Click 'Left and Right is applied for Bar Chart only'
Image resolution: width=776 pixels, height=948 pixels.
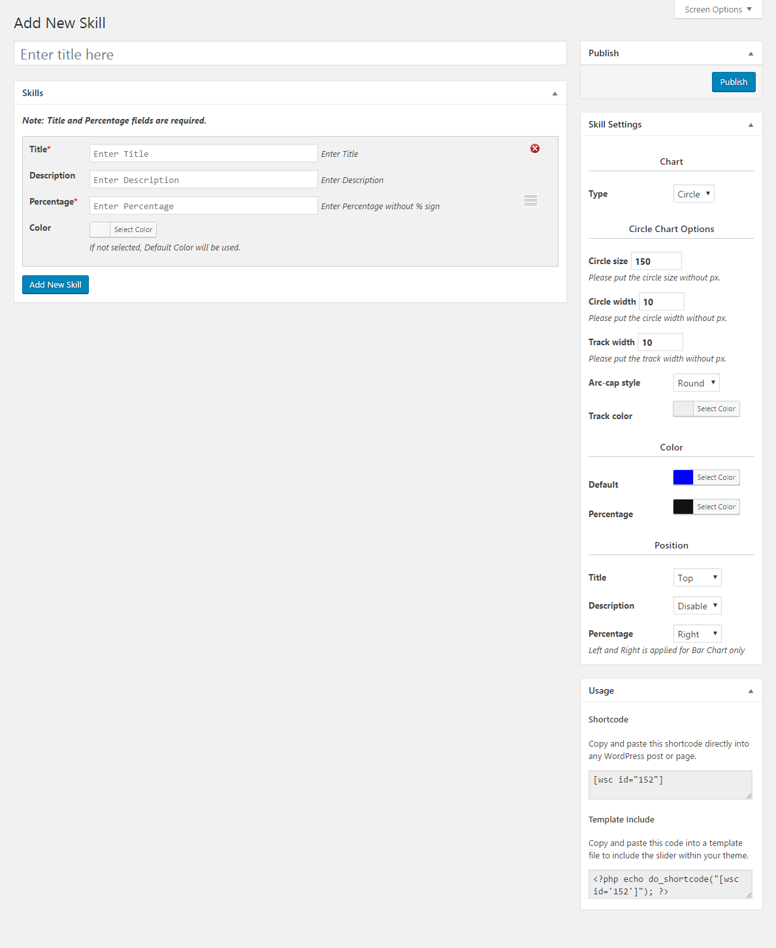pos(666,650)
